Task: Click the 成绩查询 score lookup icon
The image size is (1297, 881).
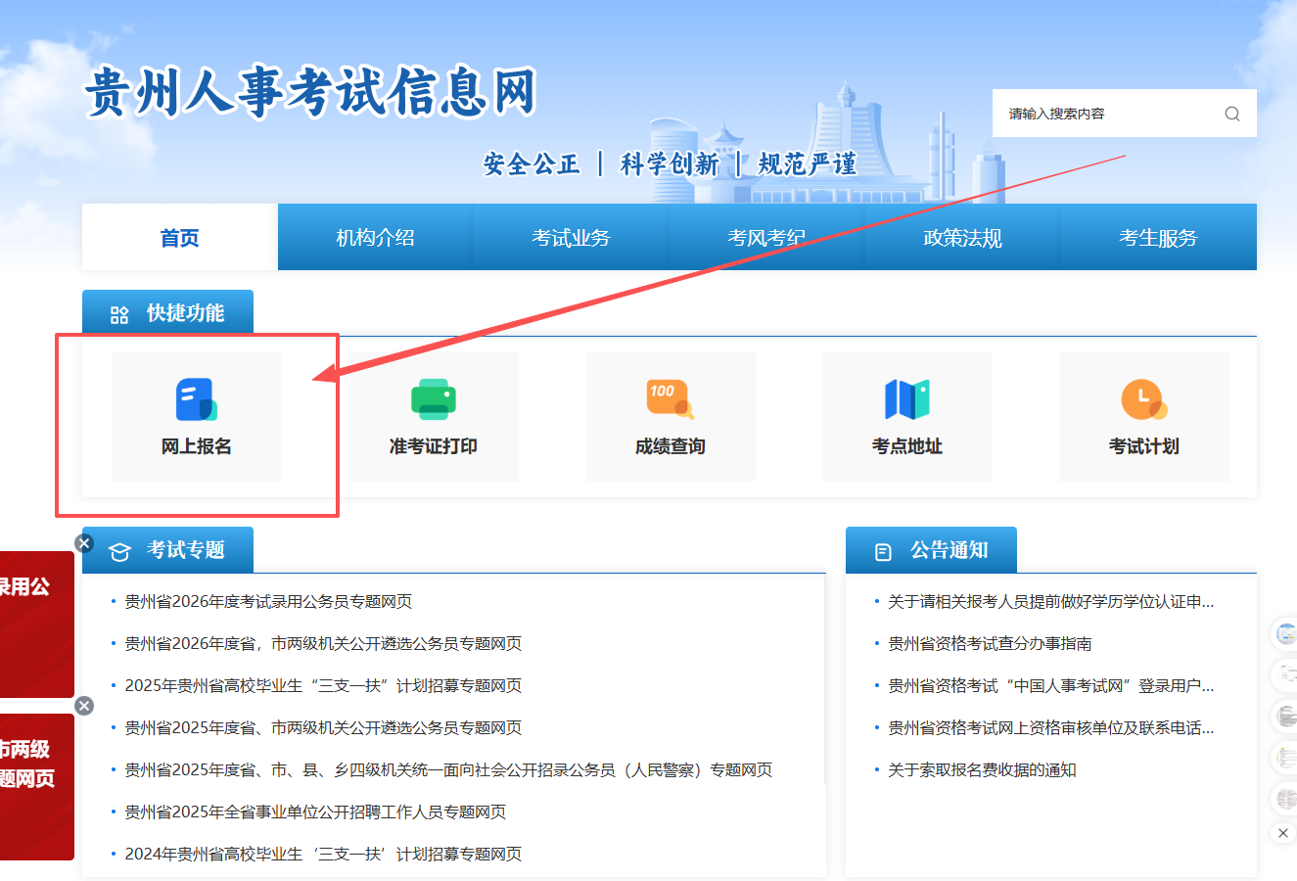Action: click(671, 400)
